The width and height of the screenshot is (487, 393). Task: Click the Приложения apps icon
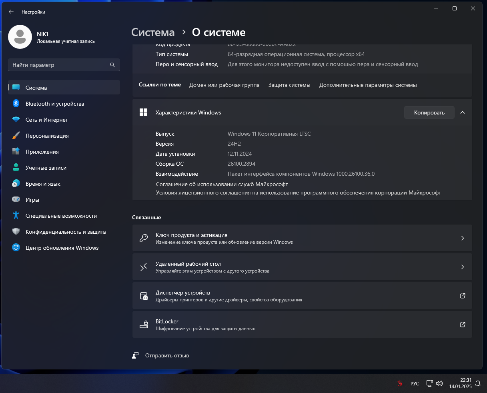coord(16,151)
